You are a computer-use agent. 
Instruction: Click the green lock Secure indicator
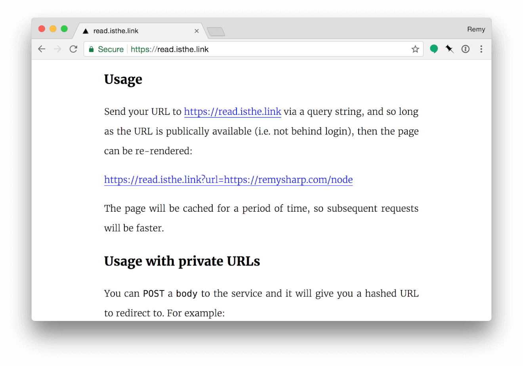coord(106,49)
